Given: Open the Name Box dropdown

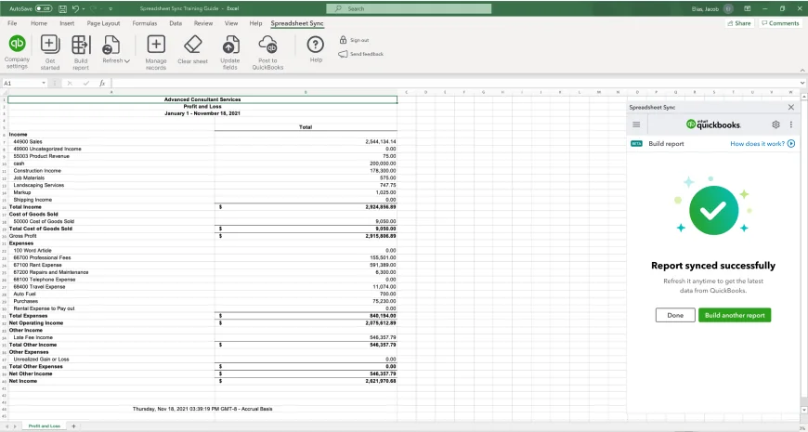Looking at the screenshot, I should 44,83.
